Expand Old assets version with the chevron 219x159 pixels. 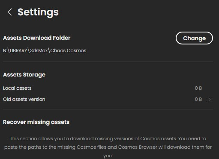210,99
